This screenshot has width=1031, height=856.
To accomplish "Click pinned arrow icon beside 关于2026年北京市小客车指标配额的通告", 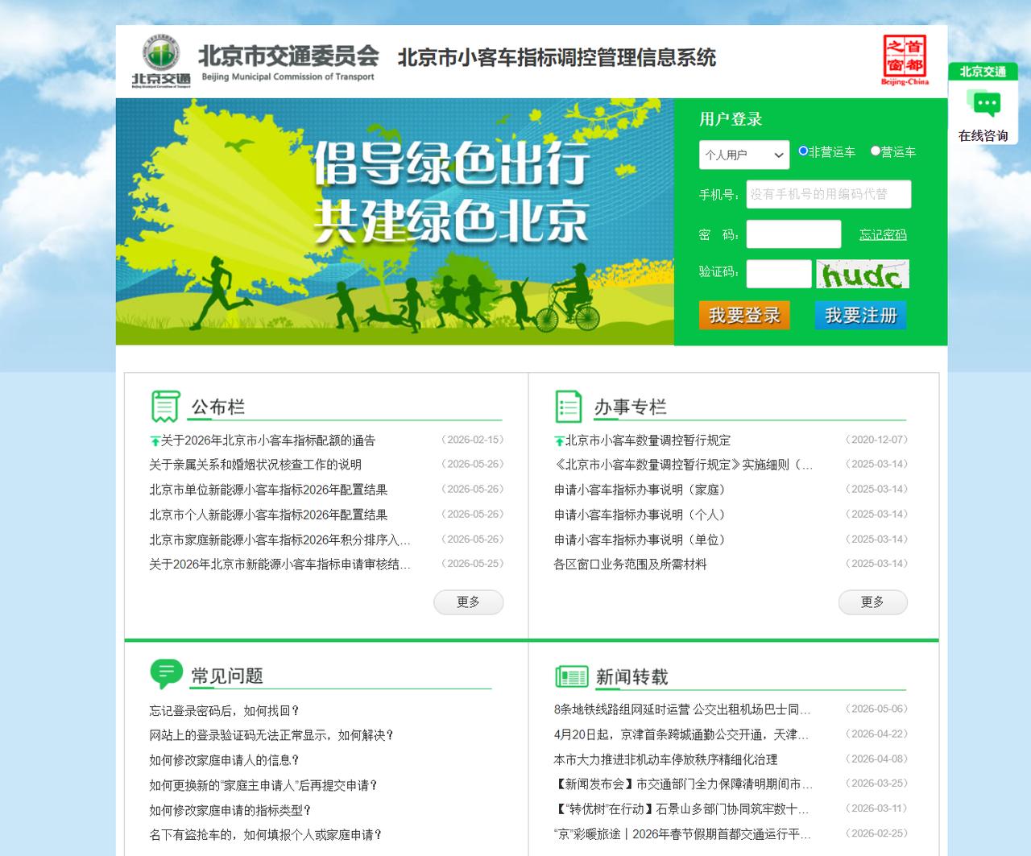I will pyautogui.click(x=155, y=441).
